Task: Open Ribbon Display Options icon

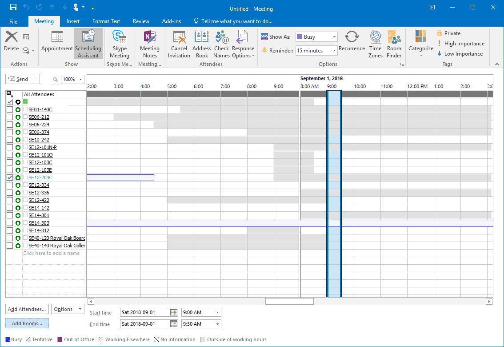Action: coord(432,8)
